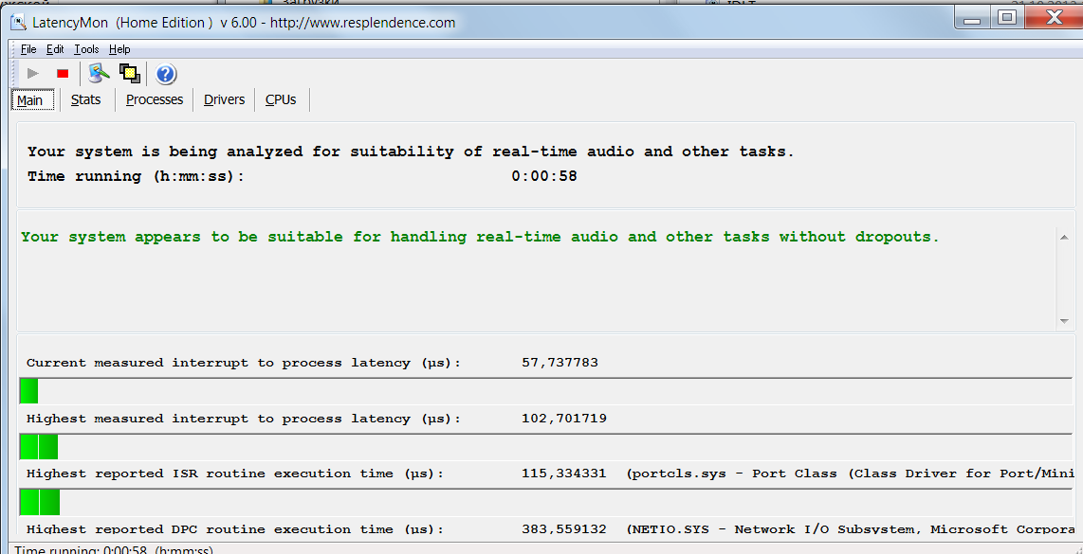
Task: Select the time running value 0:00:58
Action: [x=544, y=176]
